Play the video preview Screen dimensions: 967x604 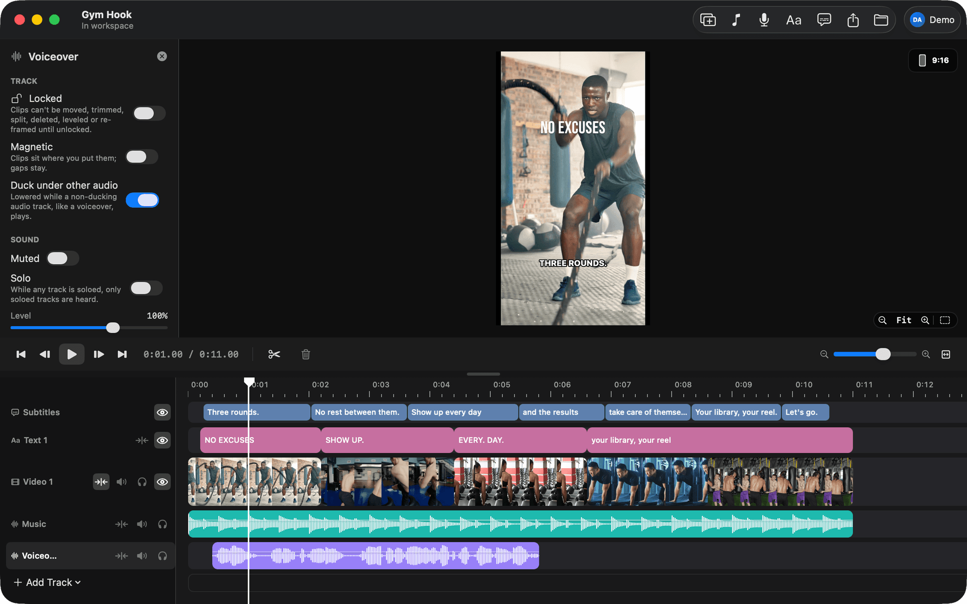click(x=72, y=354)
